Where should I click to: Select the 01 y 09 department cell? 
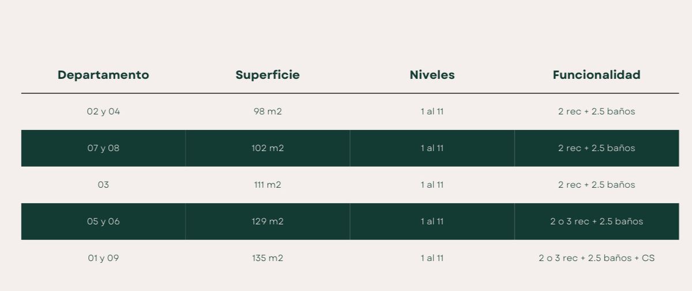pos(103,258)
